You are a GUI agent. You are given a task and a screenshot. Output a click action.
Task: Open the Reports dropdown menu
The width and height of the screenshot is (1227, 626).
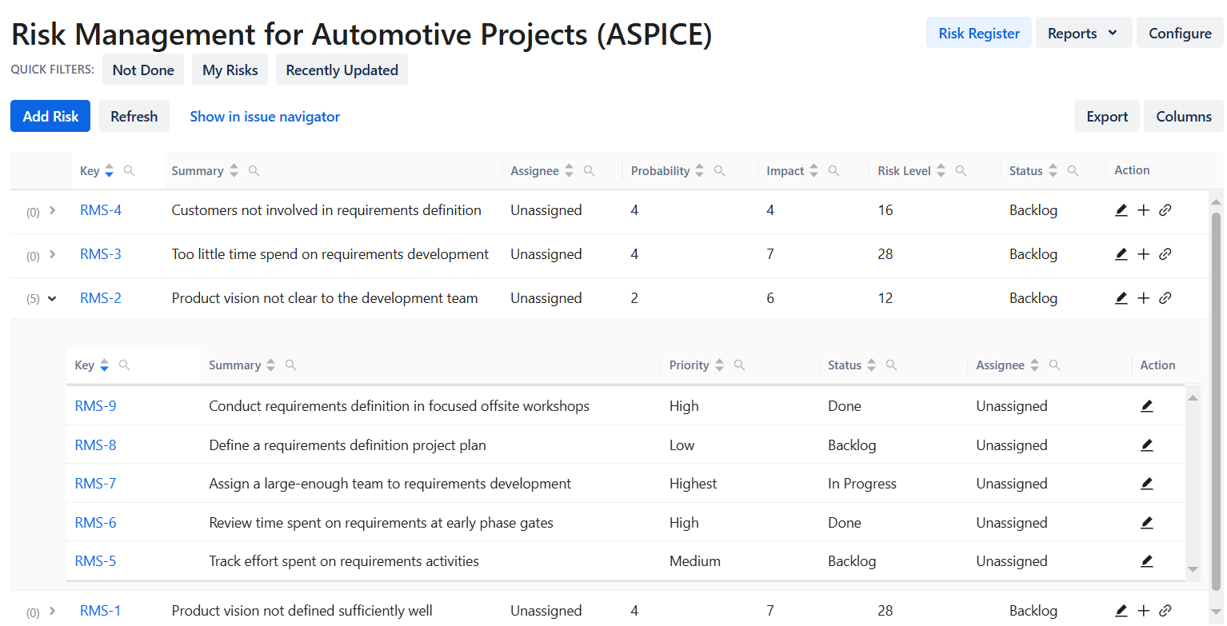coord(1083,34)
